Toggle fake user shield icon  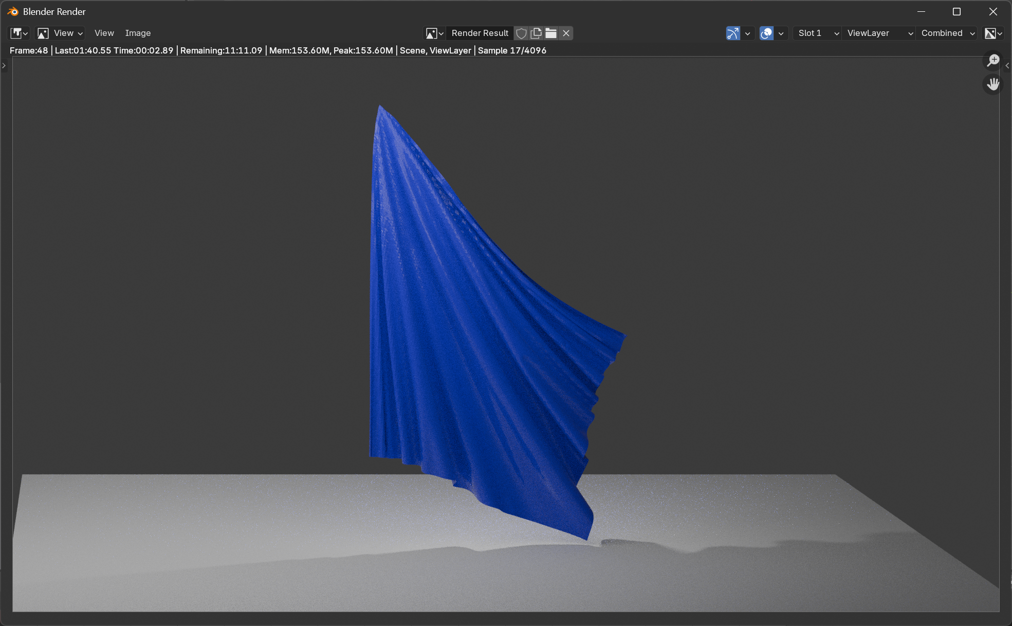521,33
